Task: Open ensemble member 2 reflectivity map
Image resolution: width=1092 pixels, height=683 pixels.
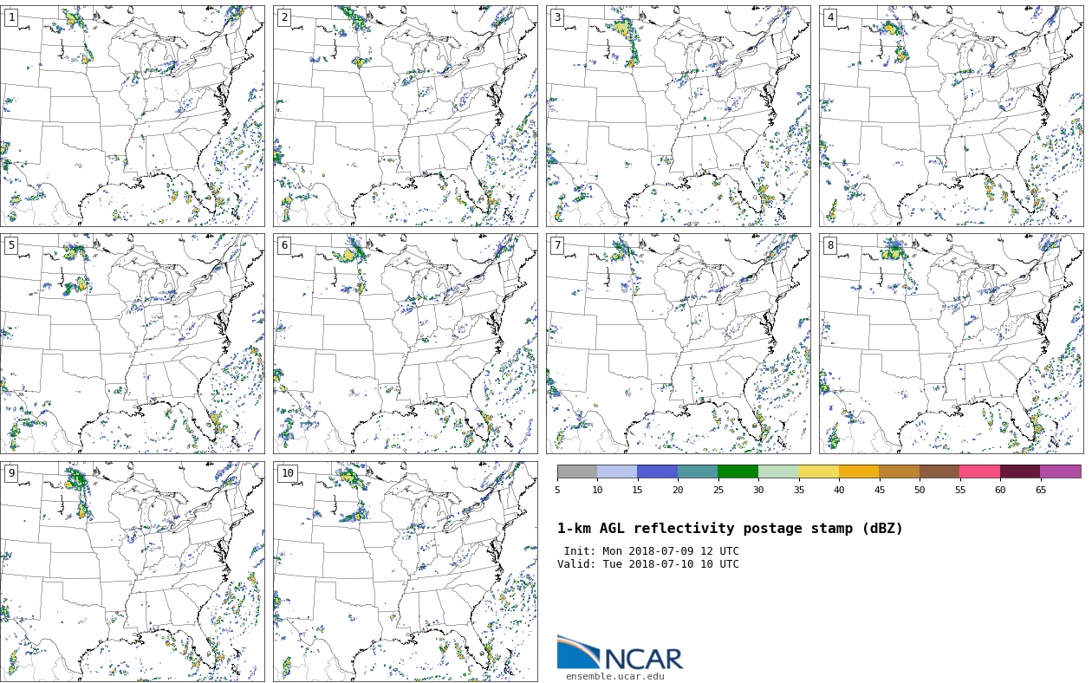Action: pos(405,116)
